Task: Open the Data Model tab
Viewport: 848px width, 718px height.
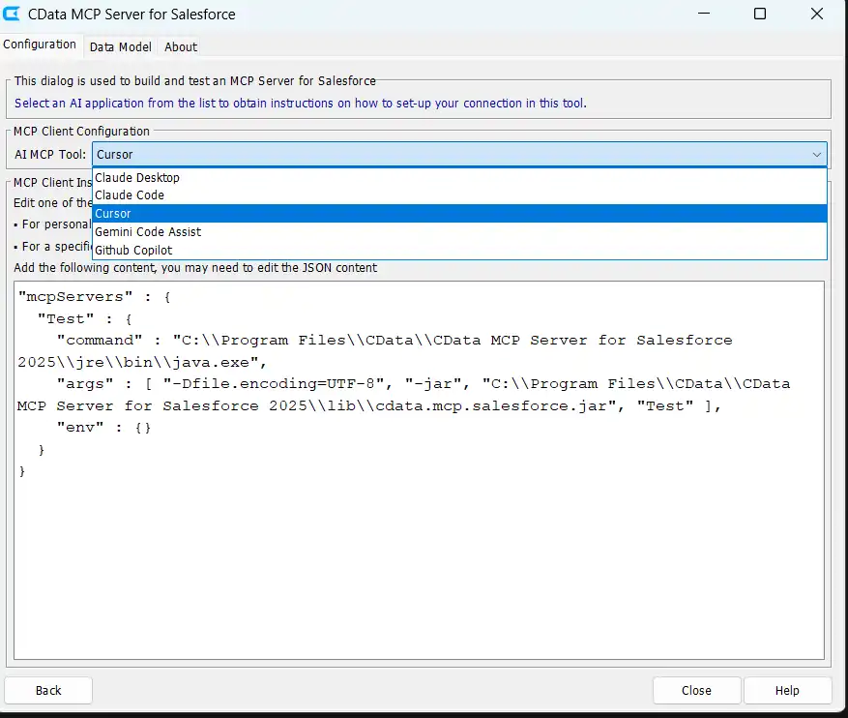Action: click(x=121, y=46)
